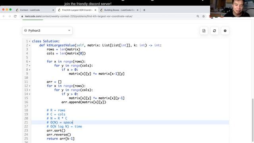
Task: Go back with the browser back arrow
Action: coord(4,16)
